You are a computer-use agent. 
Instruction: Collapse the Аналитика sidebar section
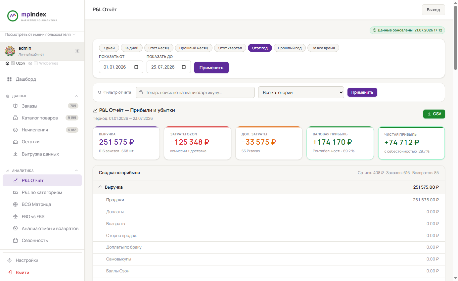(x=76, y=170)
